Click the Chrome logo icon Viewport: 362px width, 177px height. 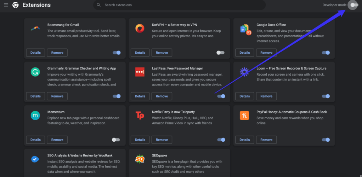(x=16, y=5)
